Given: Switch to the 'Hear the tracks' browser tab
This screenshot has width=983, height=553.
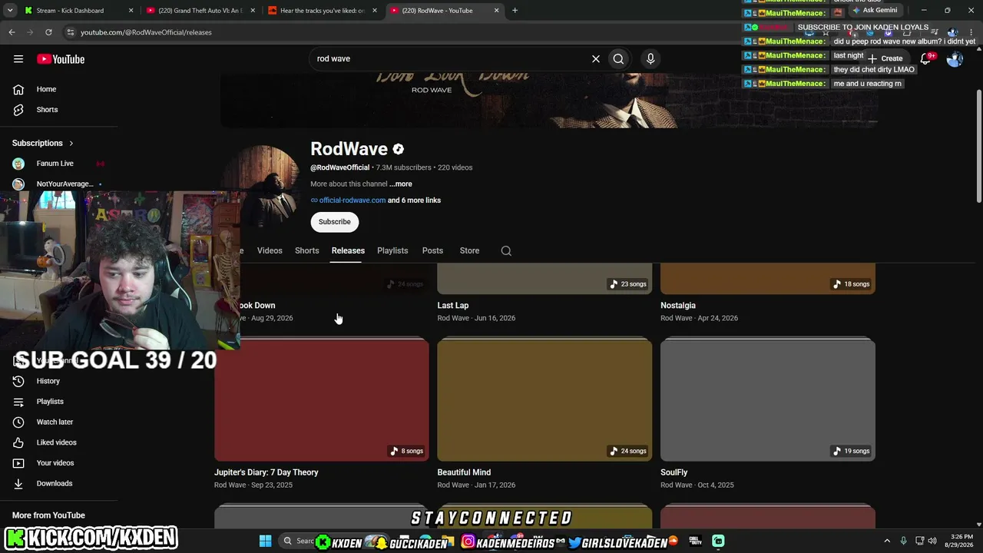Looking at the screenshot, I should 323,11.
